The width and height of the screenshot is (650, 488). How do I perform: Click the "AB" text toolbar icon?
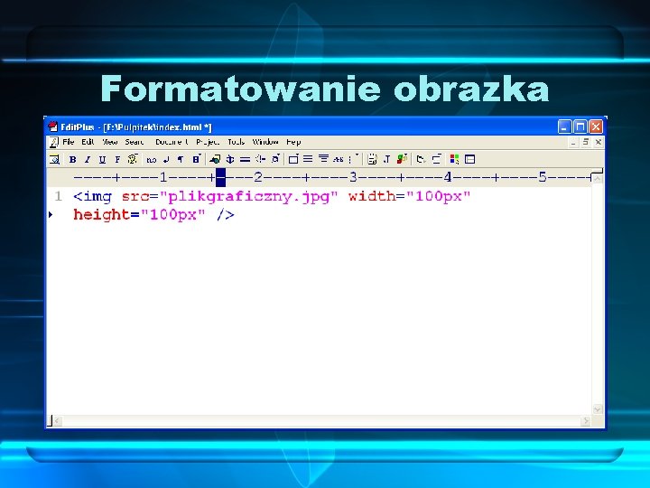coord(339,159)
